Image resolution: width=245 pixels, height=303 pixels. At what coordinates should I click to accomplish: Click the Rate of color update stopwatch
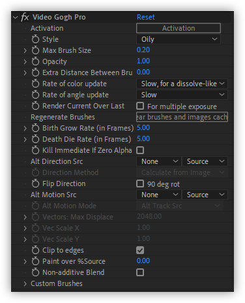pyautogui.click(x=35, y=84)
